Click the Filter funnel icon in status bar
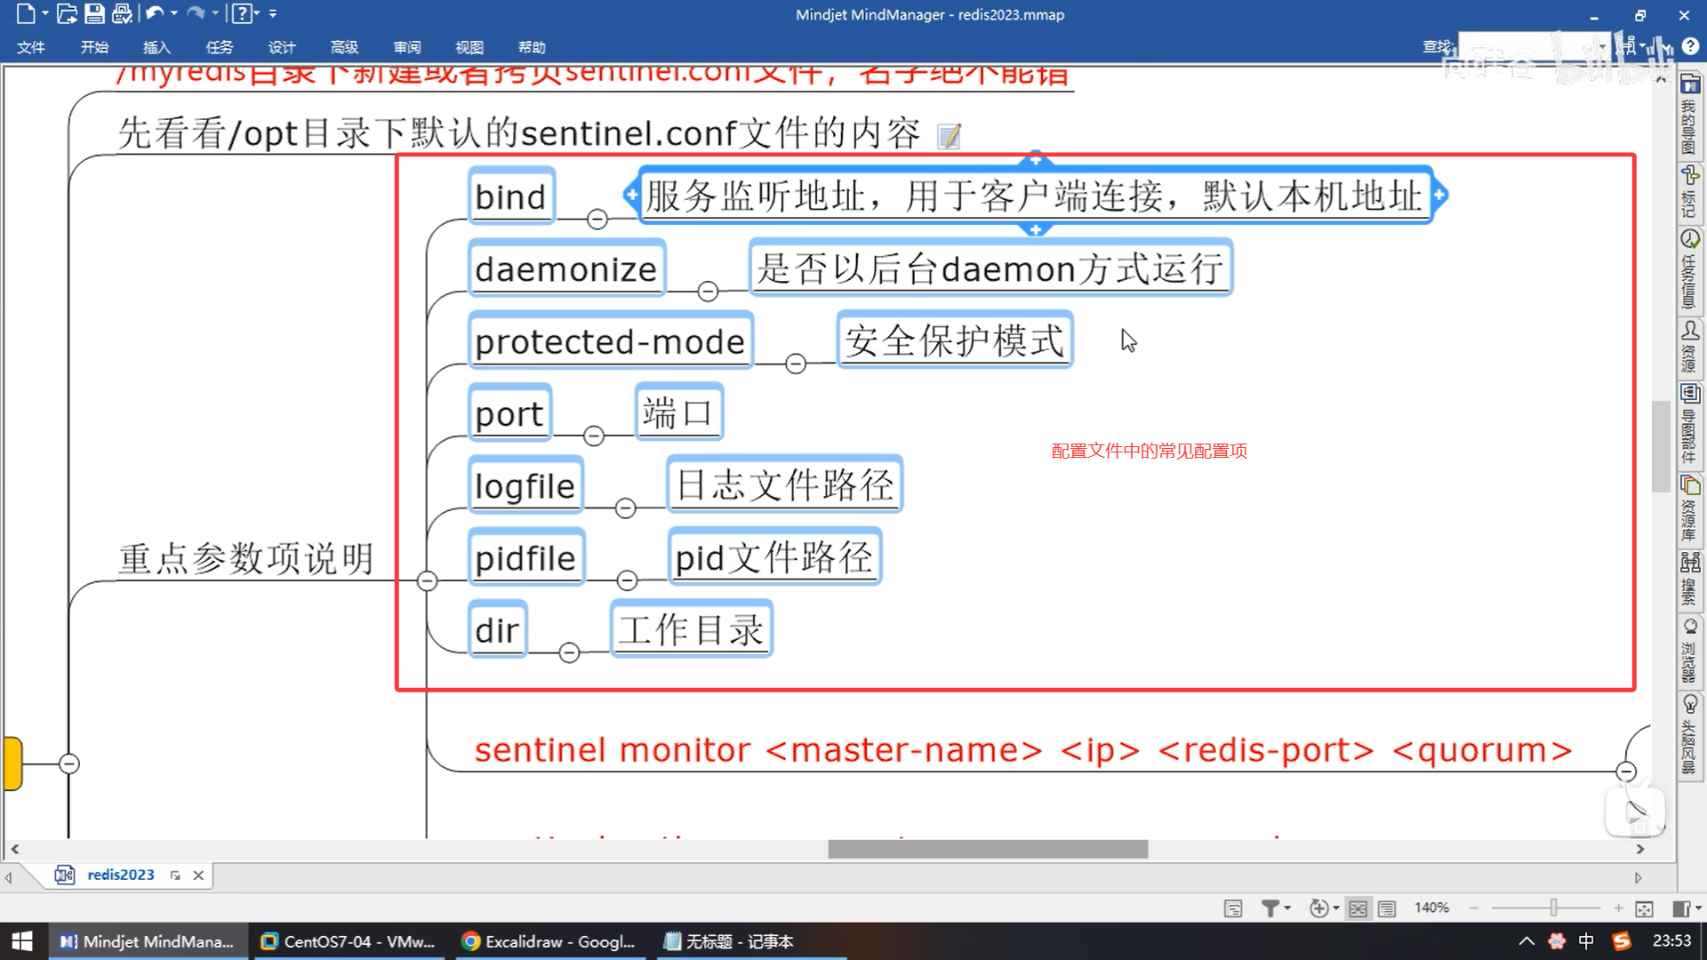 tap(1270, 908)
